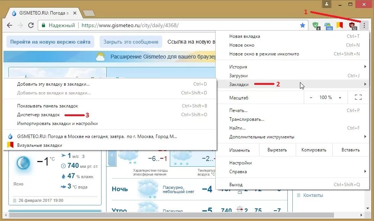Expand the История submenu
The width and height of the screenshot is (374, 221).
point(292,67)
